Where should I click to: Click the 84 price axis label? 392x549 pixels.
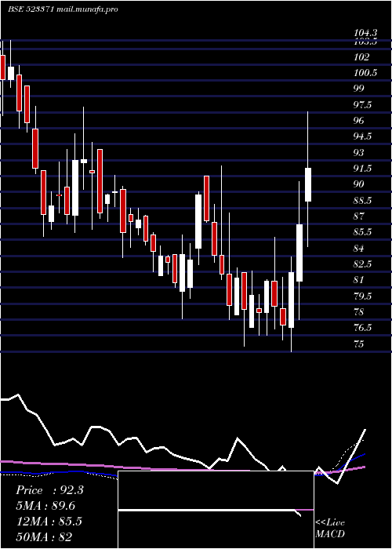pos(359,249)
